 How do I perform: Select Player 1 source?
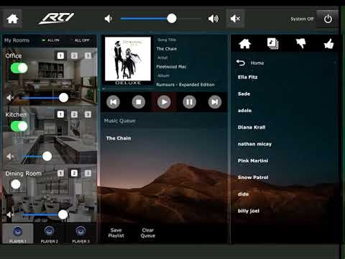pos(18,234)
